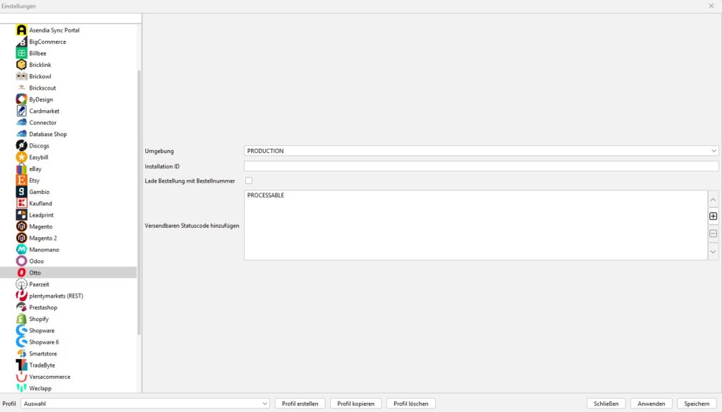Click the eBay icon in sidebar
Screen dimensions: 722x412
point(22,169)
